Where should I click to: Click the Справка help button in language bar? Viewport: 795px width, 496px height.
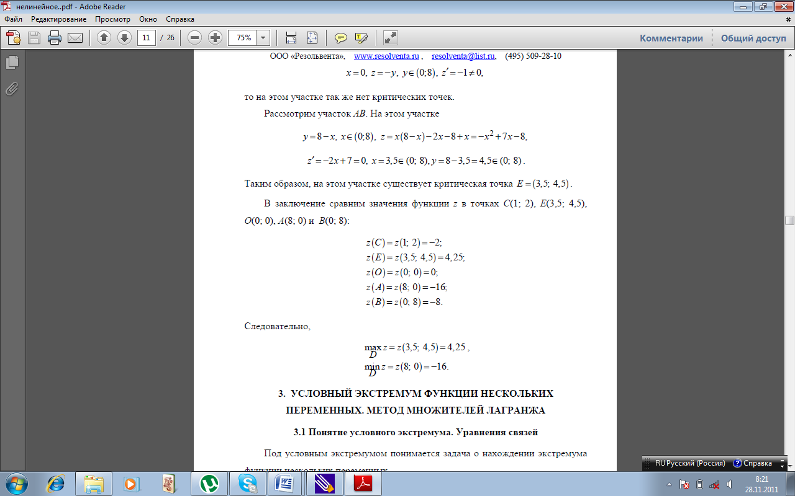point(752,463)
